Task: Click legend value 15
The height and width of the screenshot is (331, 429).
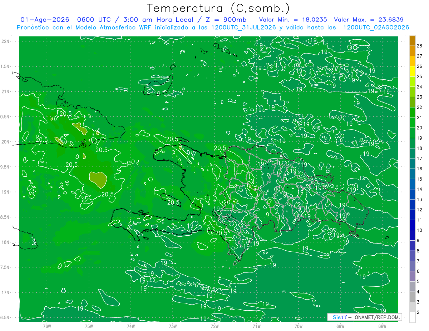Action: pos(420,179)
